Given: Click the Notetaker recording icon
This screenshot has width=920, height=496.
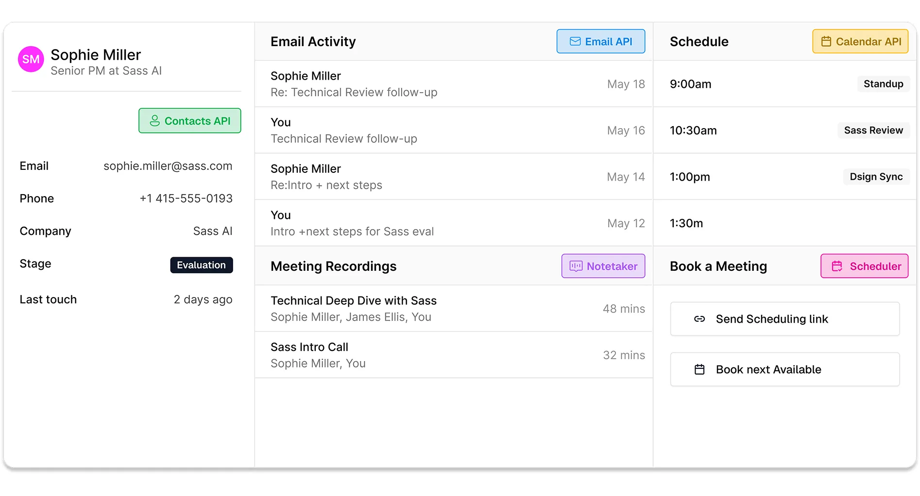Looking at the screenshot, I should coord(576,266).
